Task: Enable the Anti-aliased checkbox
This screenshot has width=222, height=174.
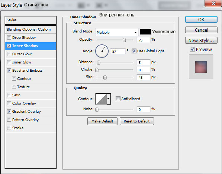Action: (118, 99)
